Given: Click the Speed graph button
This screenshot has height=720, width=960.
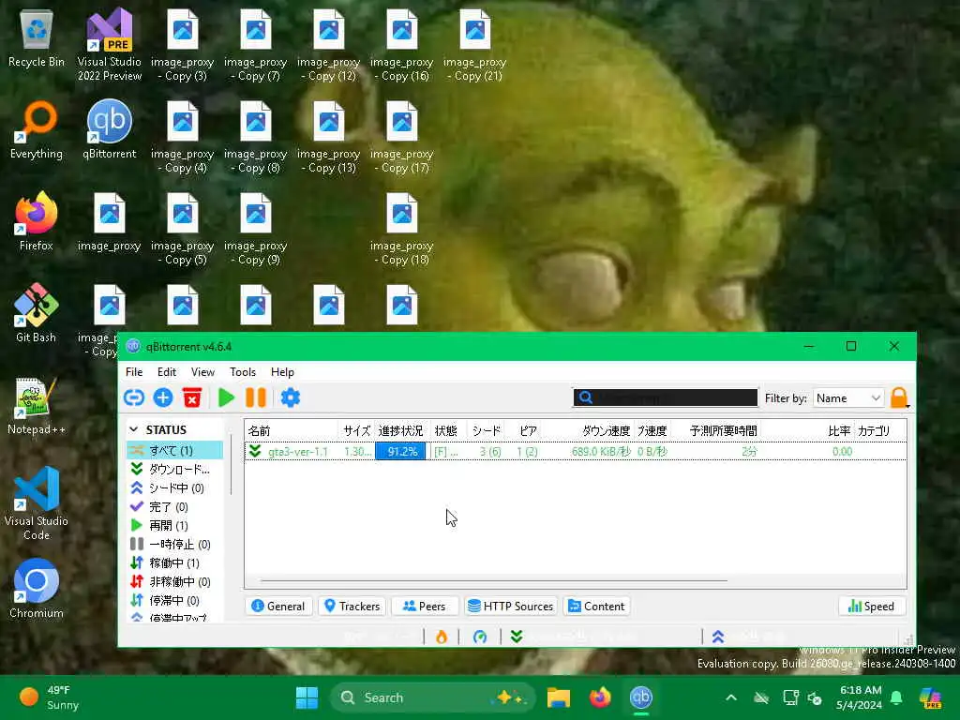Looking at the screenshot, I should pyautogui.click(x=871, y=607).
